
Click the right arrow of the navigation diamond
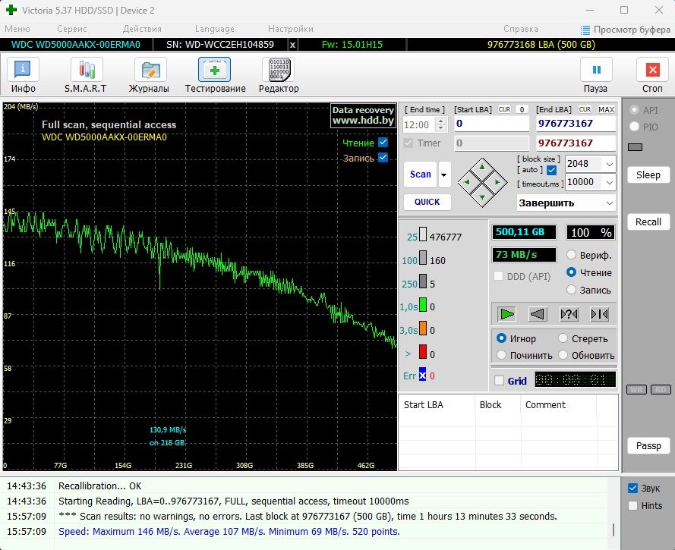[497, 182]
